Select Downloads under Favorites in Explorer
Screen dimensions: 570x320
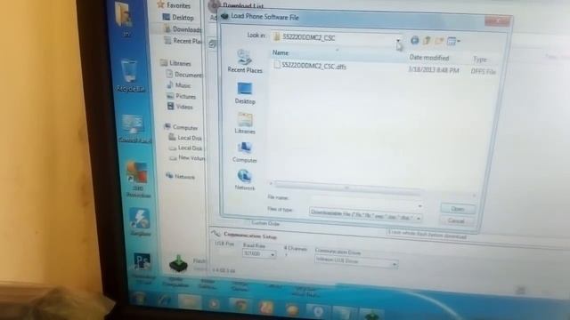[183, 29]
